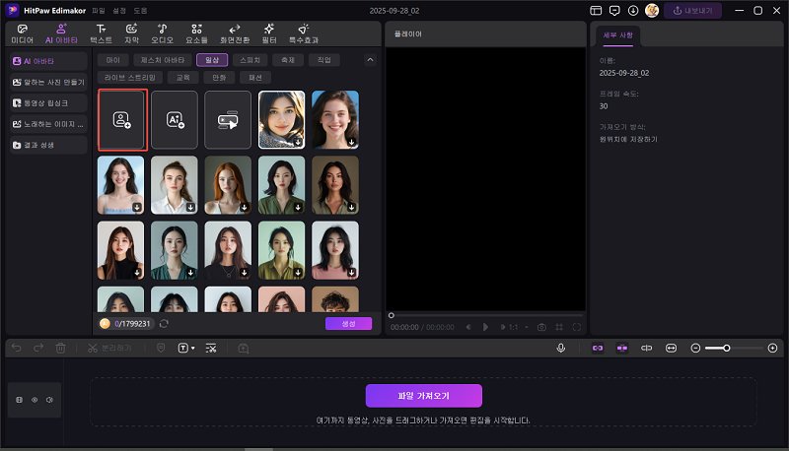Toggle the purple auto-snap icon
Image resolution: width=789 pixels, height=451 pixels.
coord(622,348)
